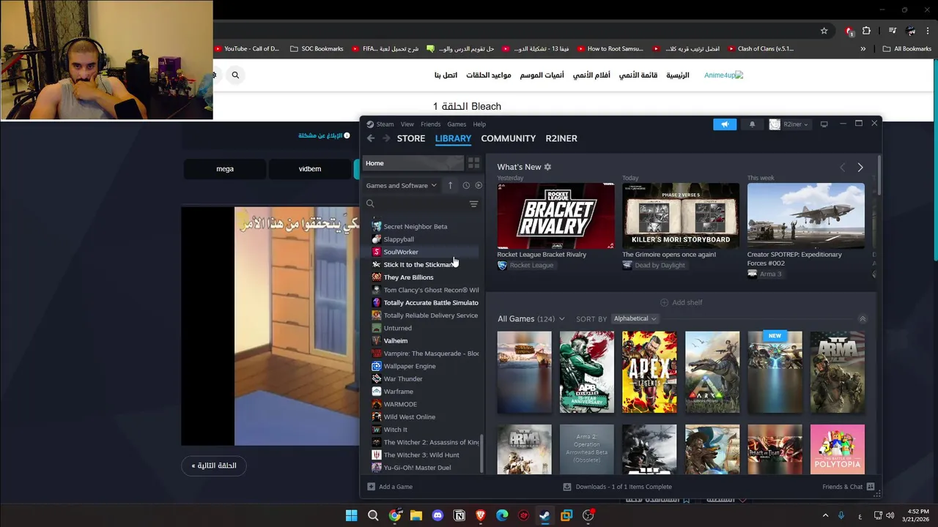Screen dimensions: 938x527
Task: Bookmark page with Chrome star icon
Action: tap(824, 31)
